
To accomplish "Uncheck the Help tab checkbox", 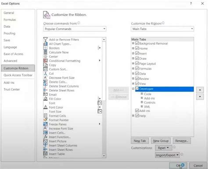I will (137, 116).
